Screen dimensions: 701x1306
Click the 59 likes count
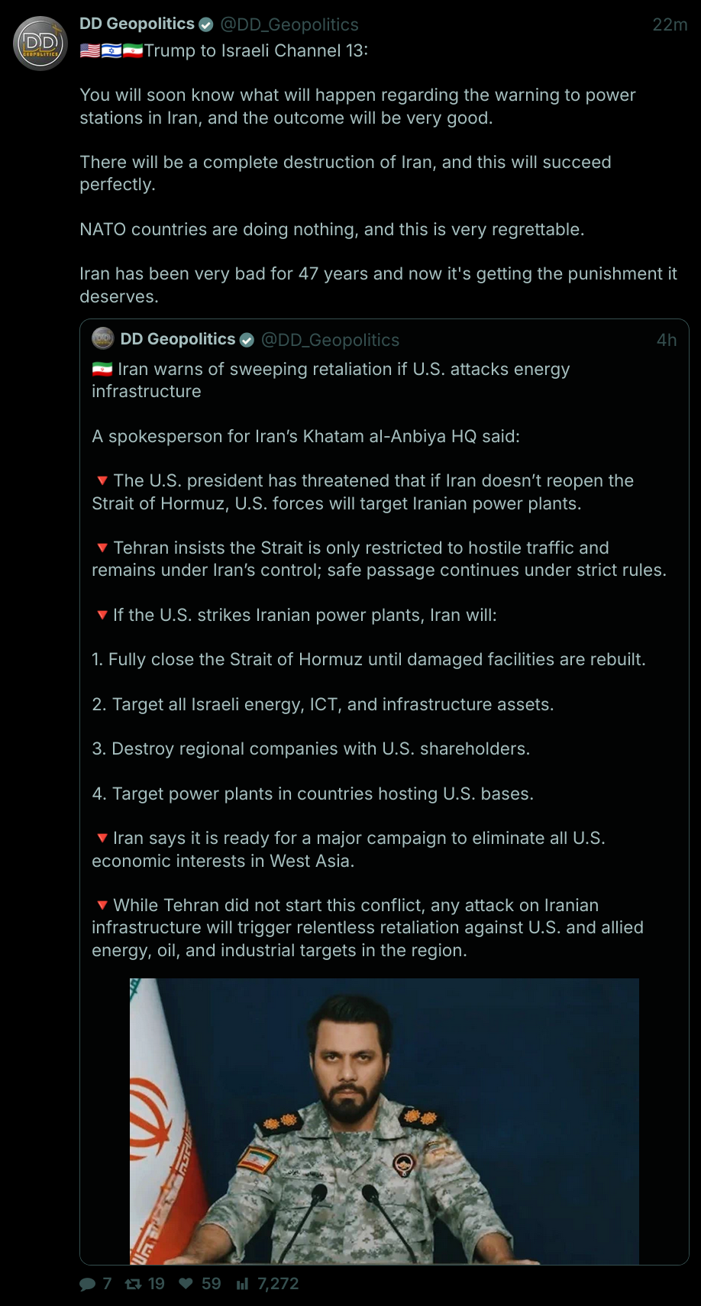(212, 1284)
